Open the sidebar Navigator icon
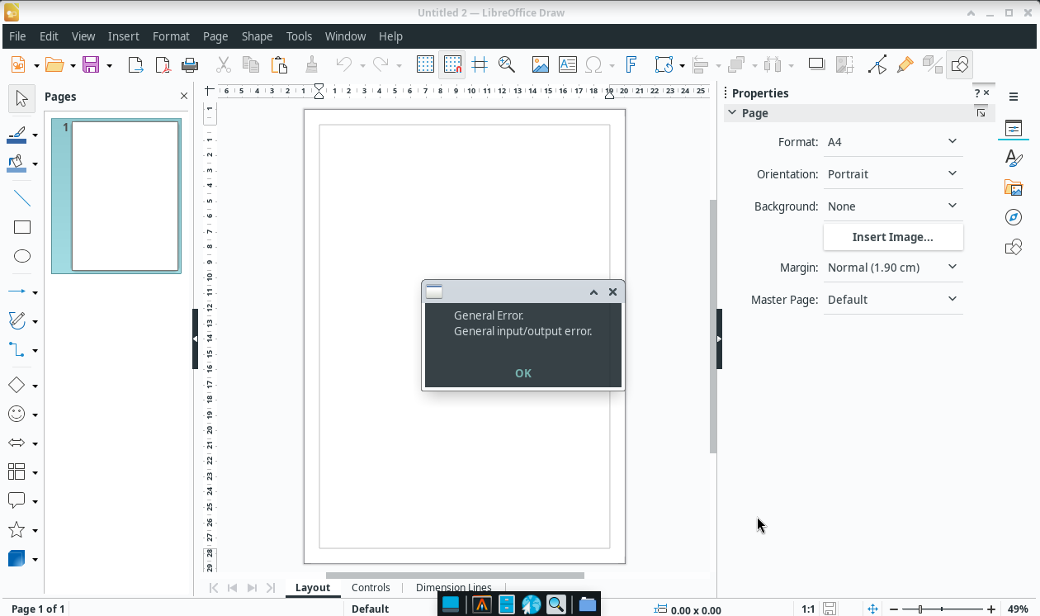Screen dimensions: 1040x616 pos(1014,217)
